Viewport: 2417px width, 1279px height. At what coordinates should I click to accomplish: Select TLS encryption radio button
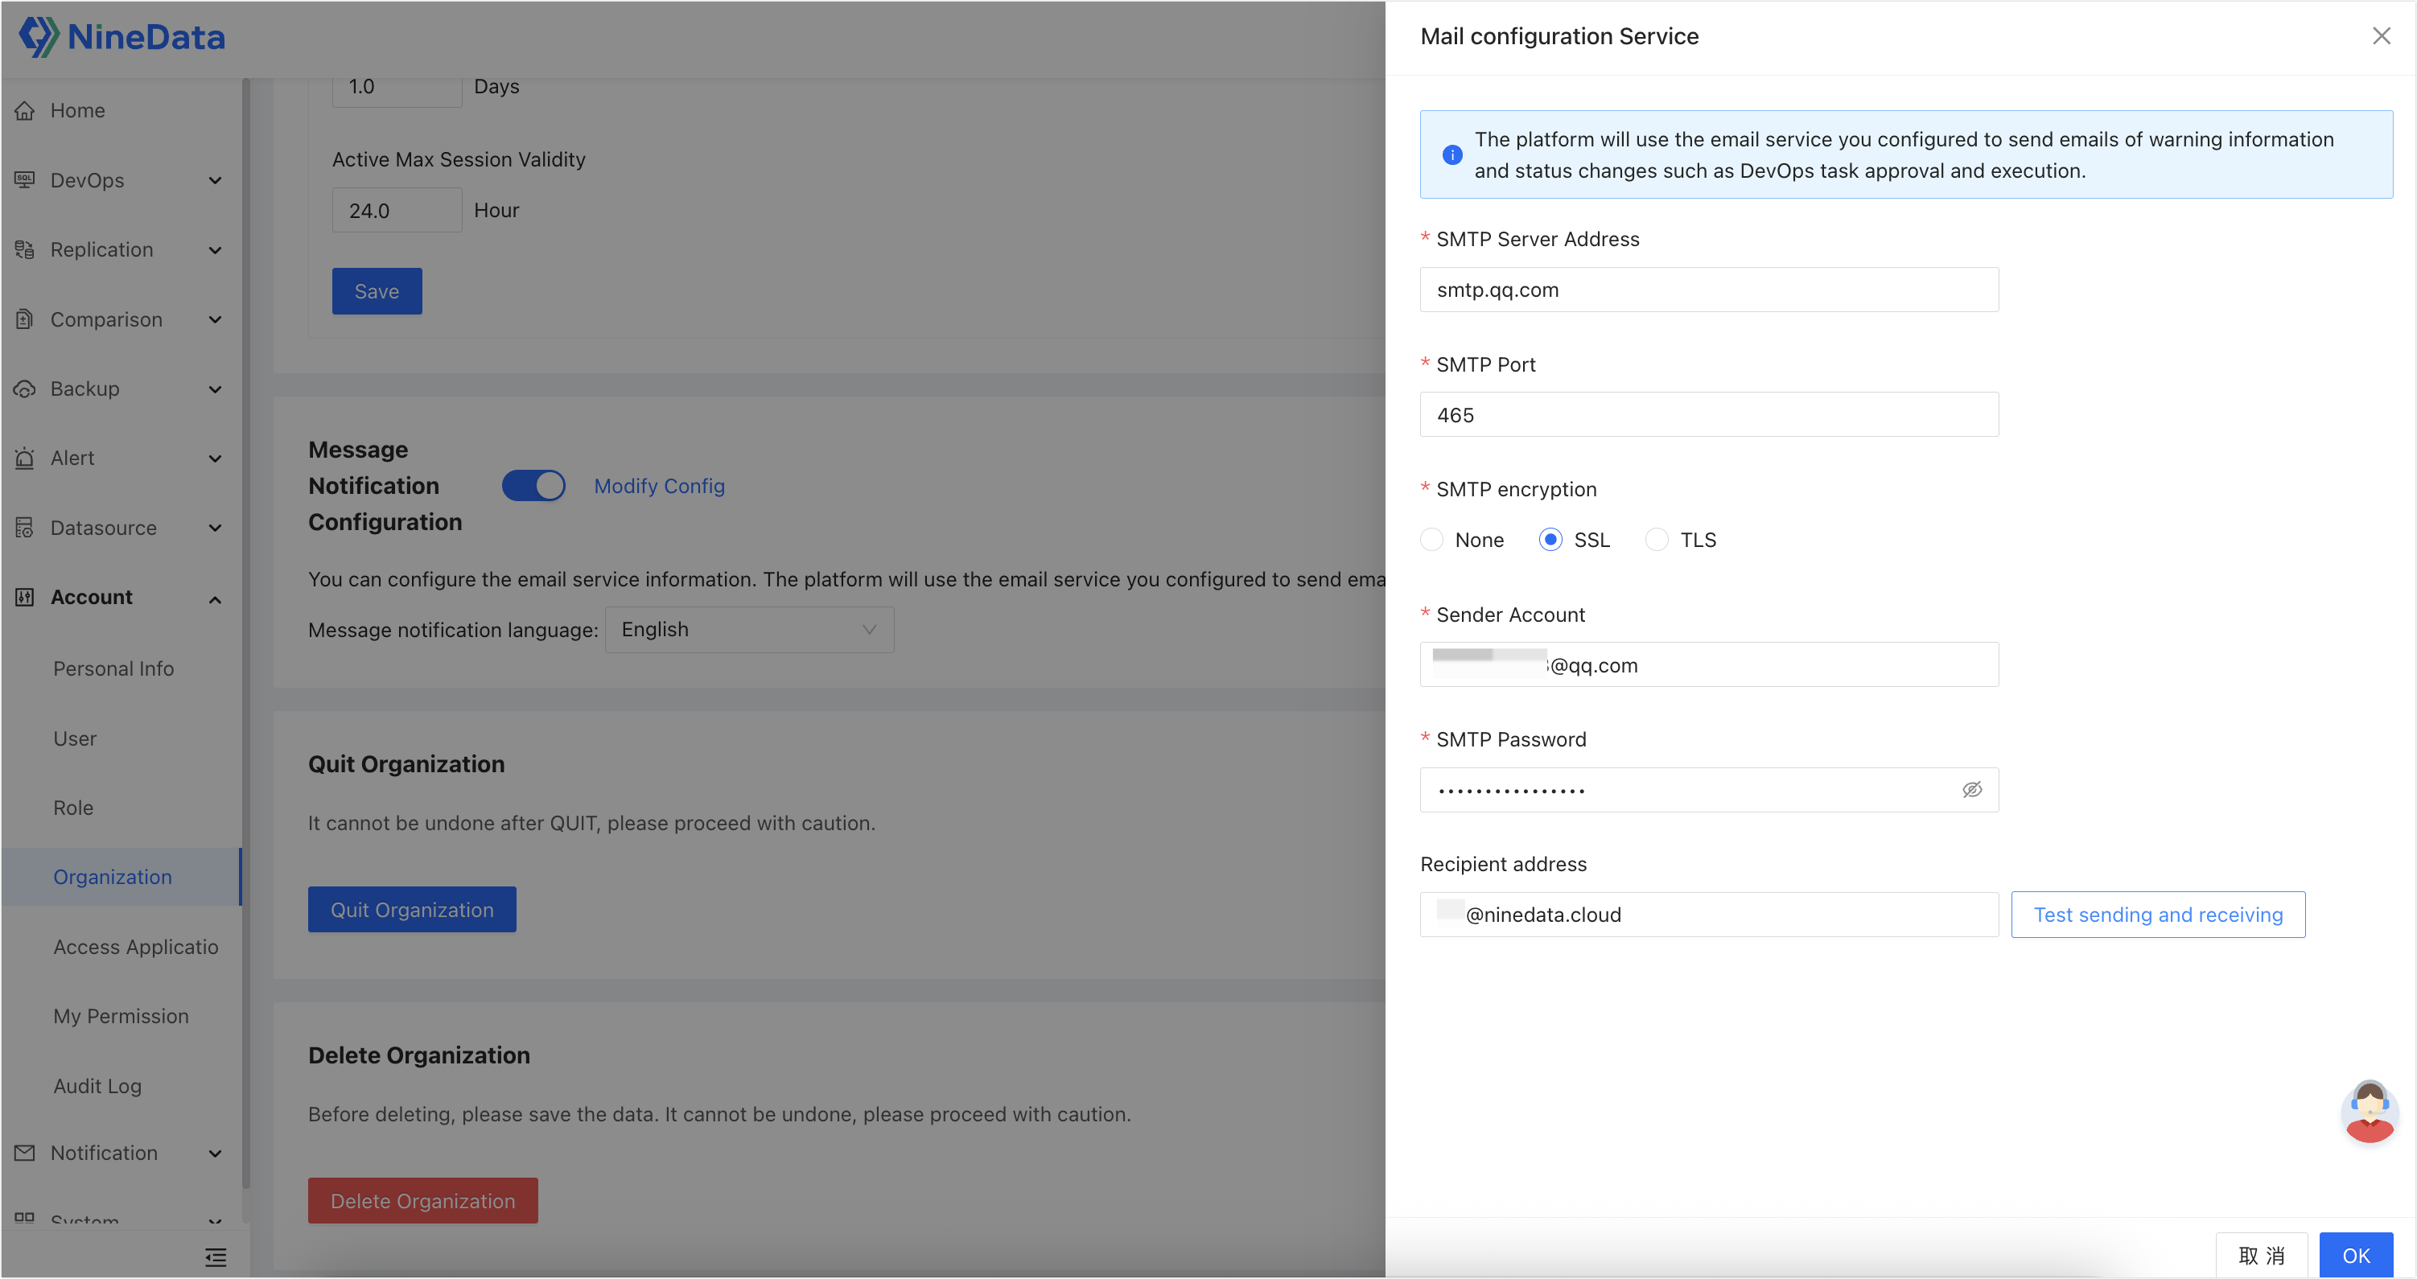1657,540
